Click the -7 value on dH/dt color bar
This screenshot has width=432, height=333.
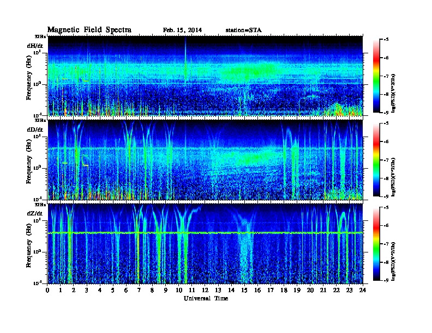point(386,76)
